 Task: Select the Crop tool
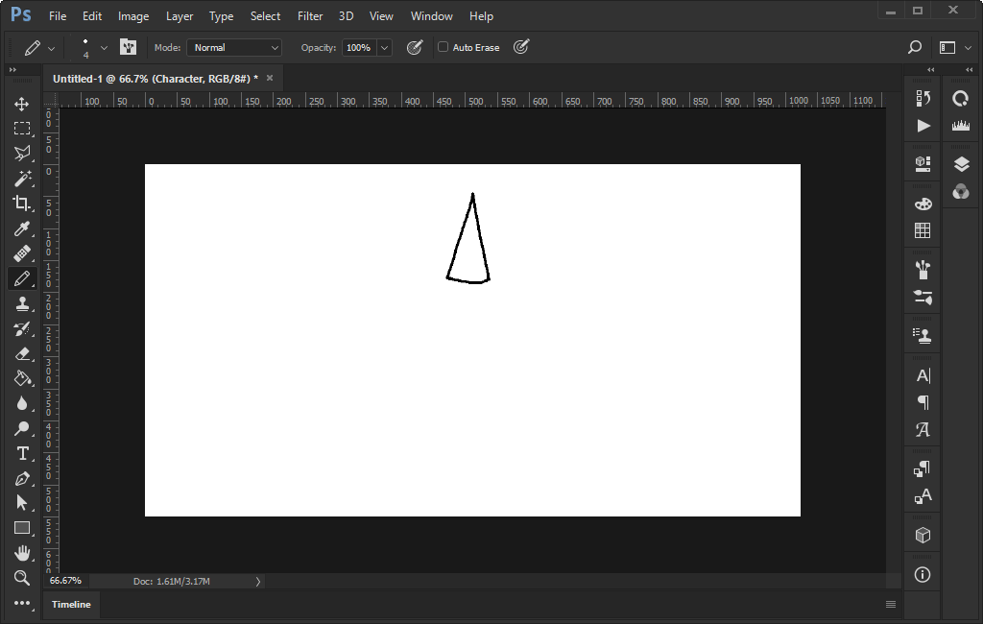coord(21,204)
